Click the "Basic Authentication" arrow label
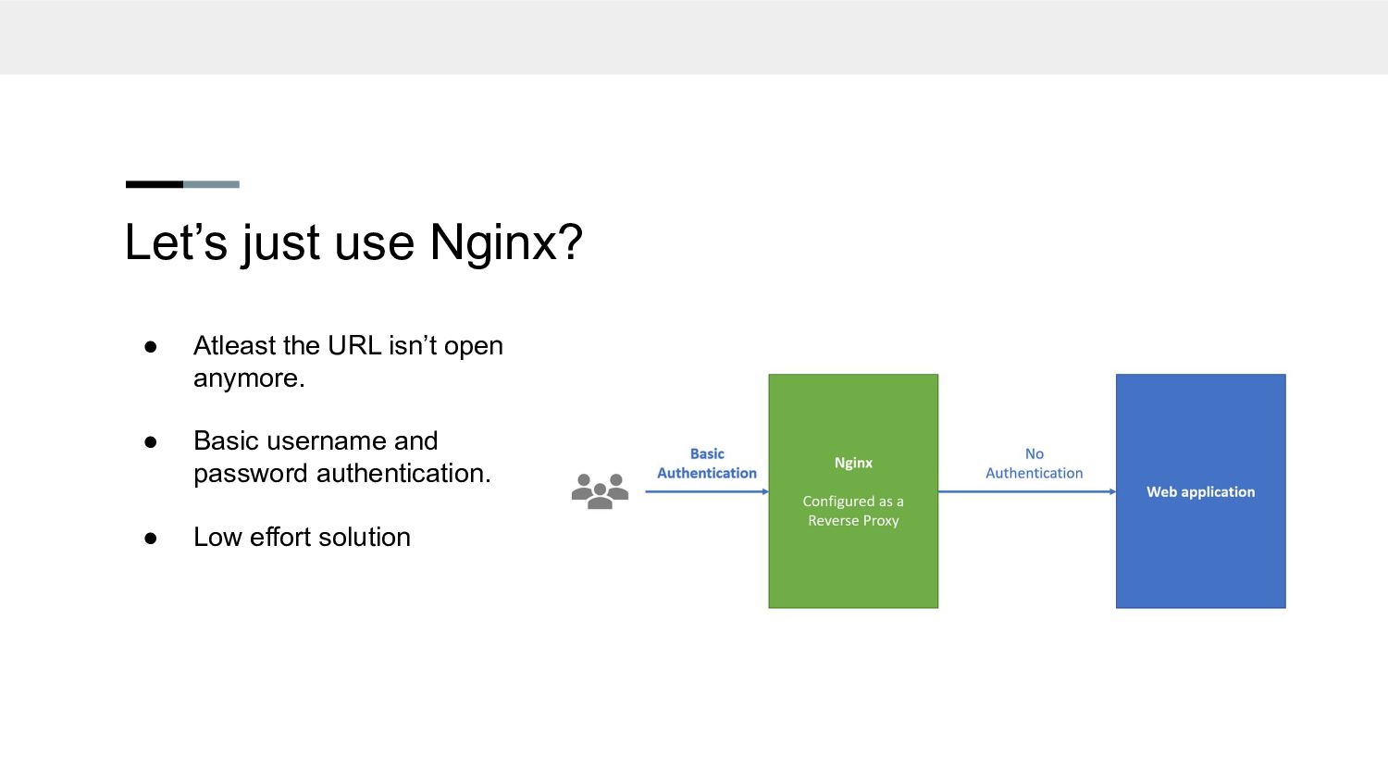 click(x=707, y=464)
